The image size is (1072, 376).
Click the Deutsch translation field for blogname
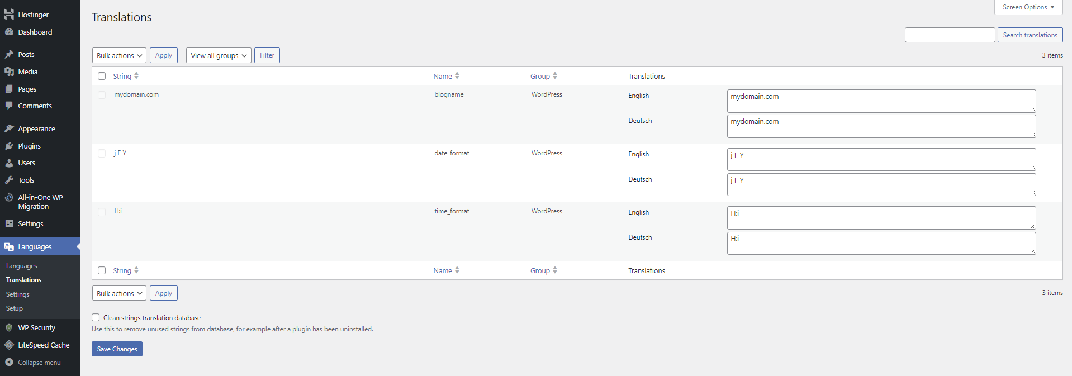point(881,126)
